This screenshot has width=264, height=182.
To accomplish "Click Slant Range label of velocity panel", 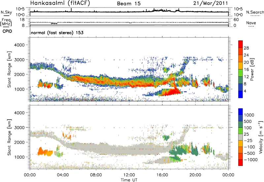I will 10,137.
